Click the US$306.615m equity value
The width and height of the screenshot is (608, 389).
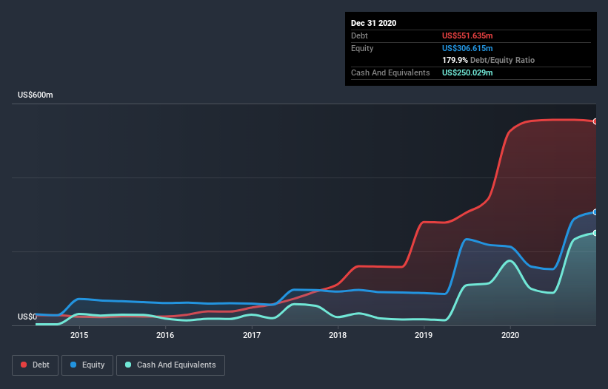click(467, 48)
